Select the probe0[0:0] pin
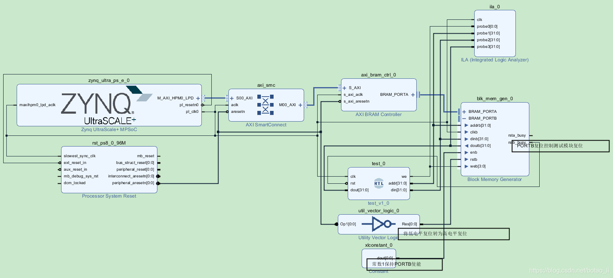 487,27
